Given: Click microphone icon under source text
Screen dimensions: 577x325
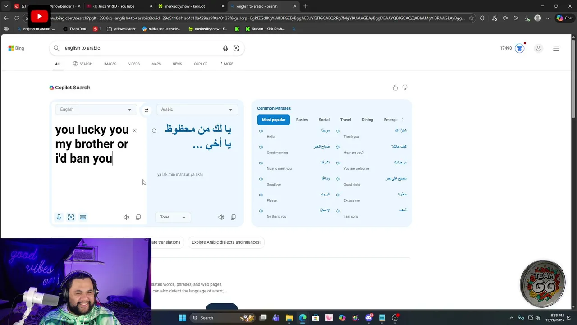Looking at the screenshot, I should pyautogui.click(x=59, y=217).
